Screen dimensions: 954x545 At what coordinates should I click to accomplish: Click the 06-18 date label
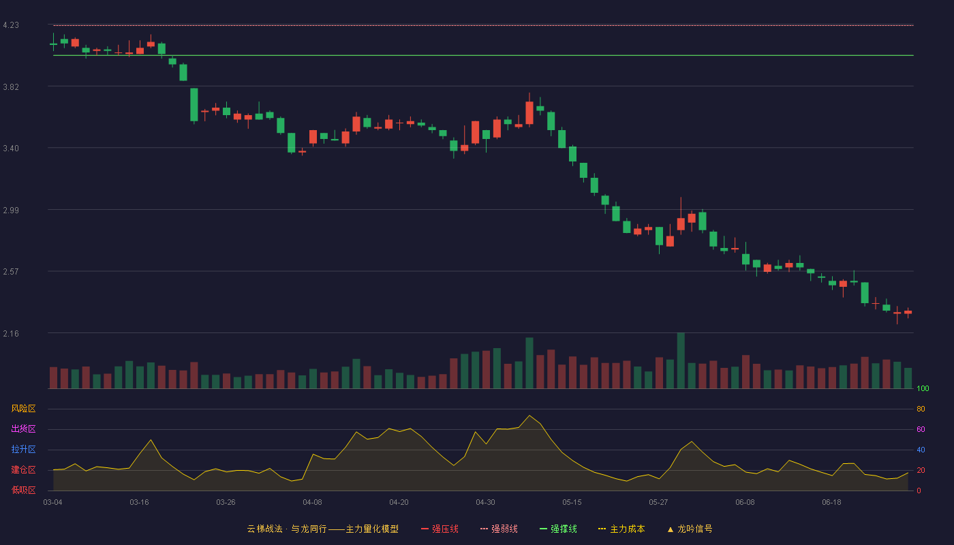point(831,502)
